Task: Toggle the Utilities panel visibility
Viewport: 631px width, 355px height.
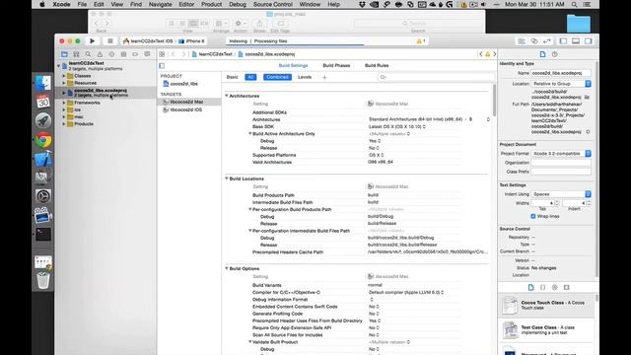Action: tap(589, 41)
